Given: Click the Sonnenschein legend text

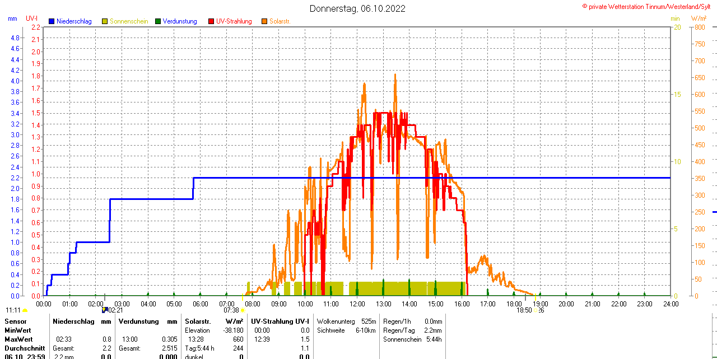Looking at the screenshot, I should click(x=129, y=21).
